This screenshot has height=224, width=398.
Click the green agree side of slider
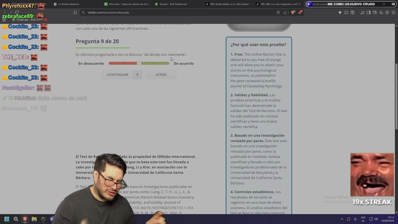[155, 63]
